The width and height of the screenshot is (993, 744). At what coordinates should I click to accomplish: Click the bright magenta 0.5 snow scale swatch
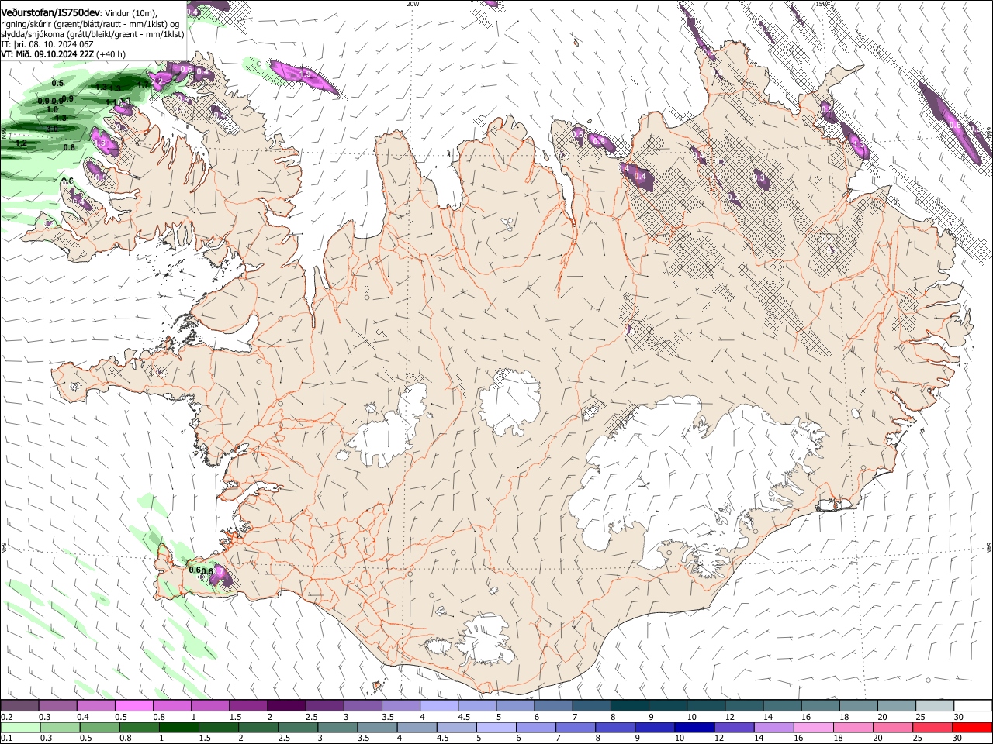coord(133,705)
